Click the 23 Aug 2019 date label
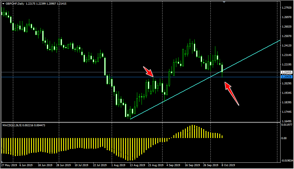 pos(156,165)
